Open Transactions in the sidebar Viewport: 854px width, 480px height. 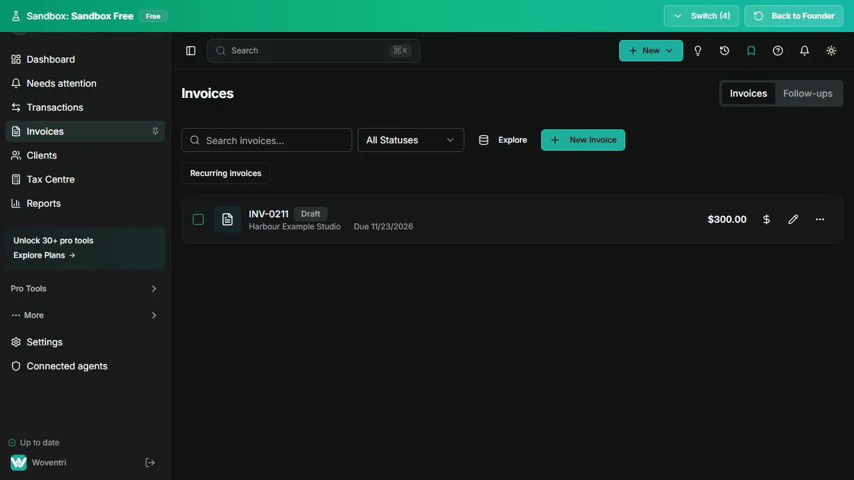pos(85,107)
